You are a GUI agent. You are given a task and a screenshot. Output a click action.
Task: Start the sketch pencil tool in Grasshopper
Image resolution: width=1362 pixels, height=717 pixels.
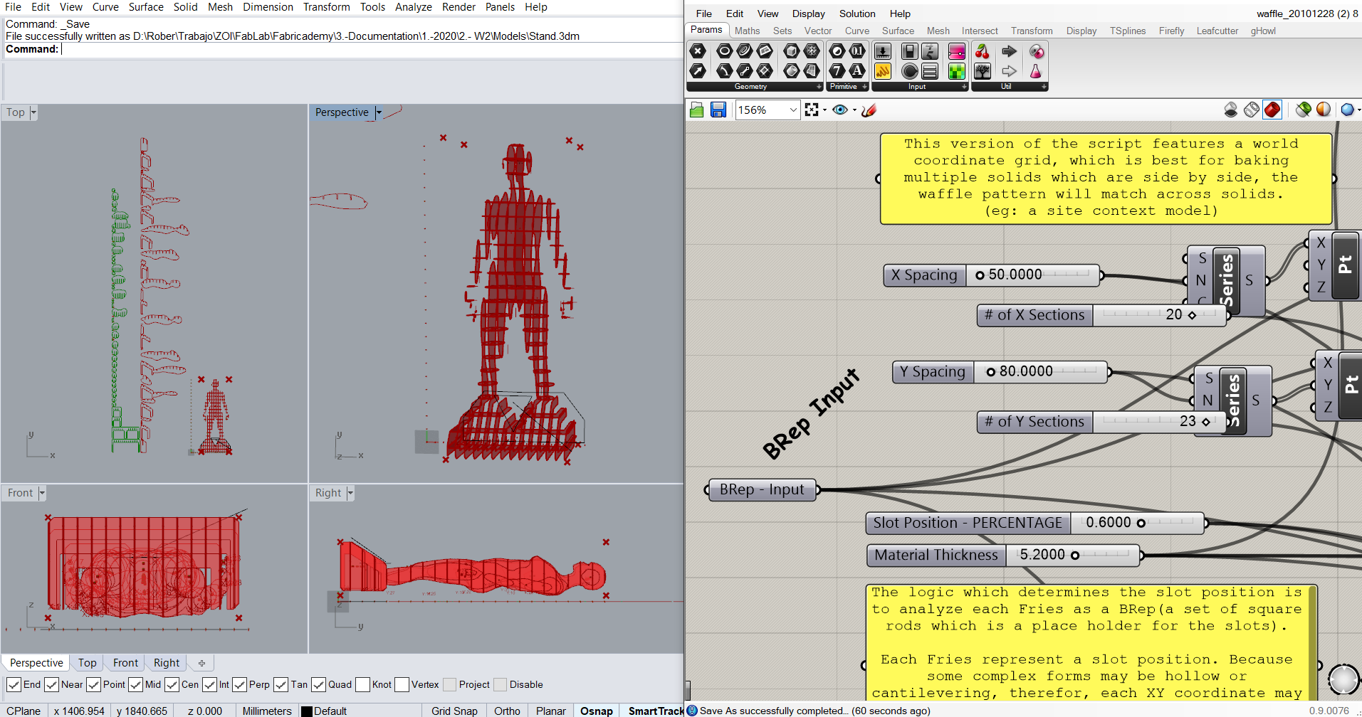click(869, 110)
